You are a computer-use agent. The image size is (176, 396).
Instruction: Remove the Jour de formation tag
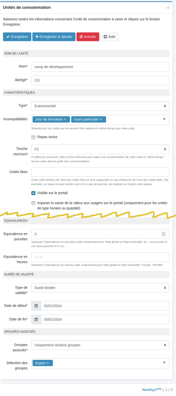[x=65, y=119]
